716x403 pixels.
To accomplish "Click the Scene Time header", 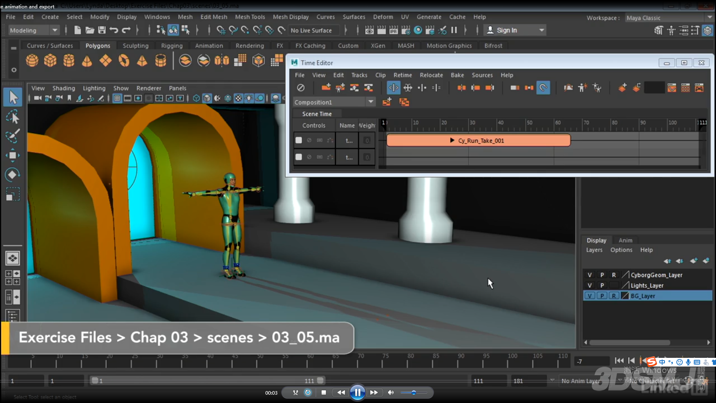I will point(317,114).
